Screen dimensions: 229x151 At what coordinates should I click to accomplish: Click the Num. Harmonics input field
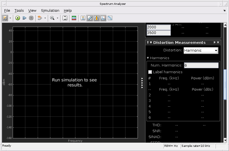point(201,65)
